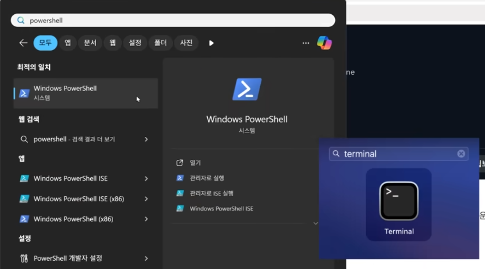Image resolution: width=485 pixels, height=269 pixels.
Task: Click the PowerShell ISE (x86) list icon
Action: [x=24, y=199]
